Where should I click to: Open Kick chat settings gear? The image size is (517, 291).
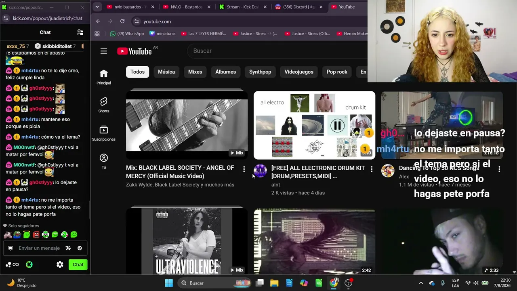click(x=60, y=265)
